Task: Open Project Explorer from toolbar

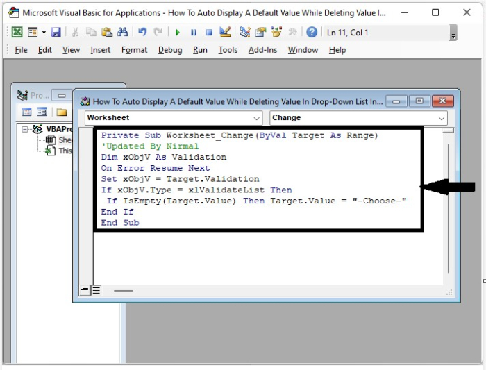Action: click(x=245, y=32)
